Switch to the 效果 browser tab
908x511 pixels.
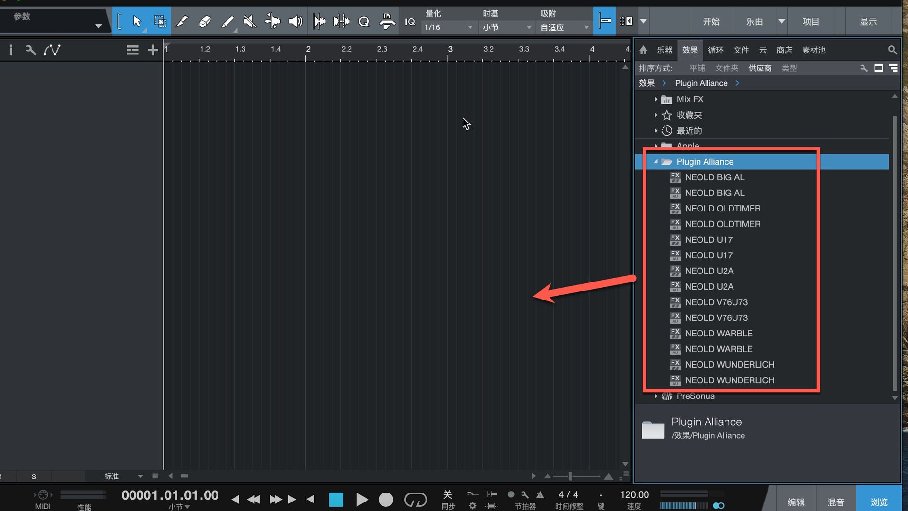point(690,50)
